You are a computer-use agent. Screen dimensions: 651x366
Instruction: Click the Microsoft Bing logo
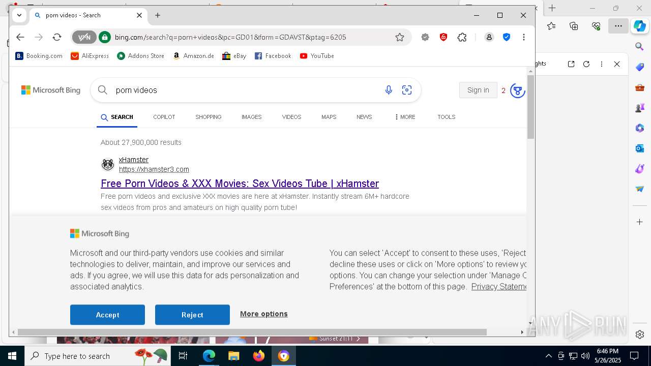click(x=51, y=90)
